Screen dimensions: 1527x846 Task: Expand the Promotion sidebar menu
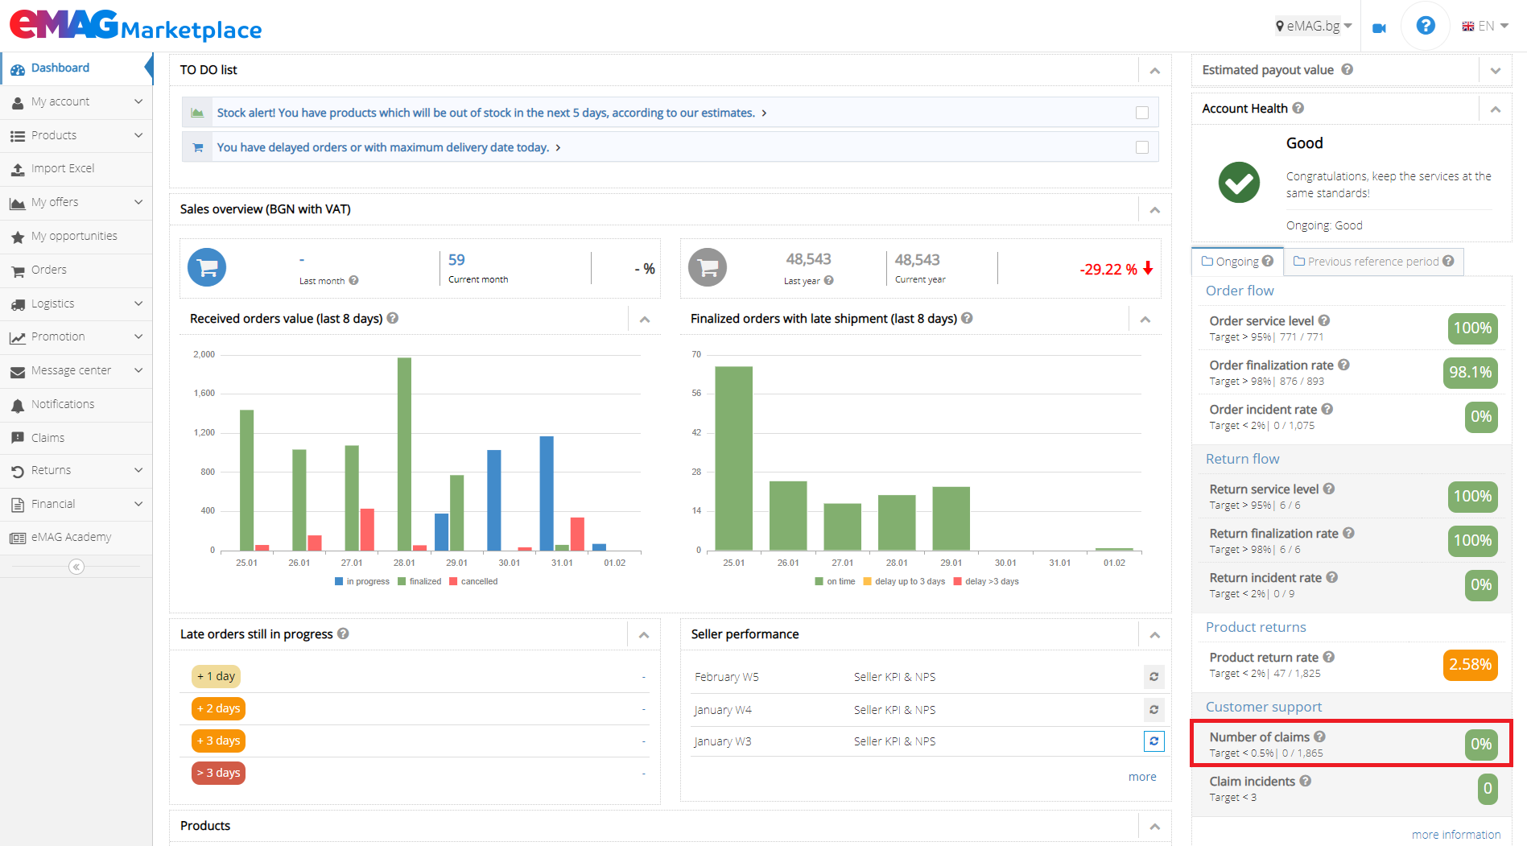click(x=56, y=336)
